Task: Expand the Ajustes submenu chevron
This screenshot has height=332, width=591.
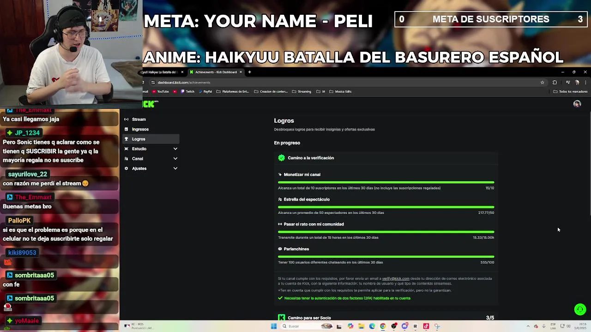Action: click(175, 168)
